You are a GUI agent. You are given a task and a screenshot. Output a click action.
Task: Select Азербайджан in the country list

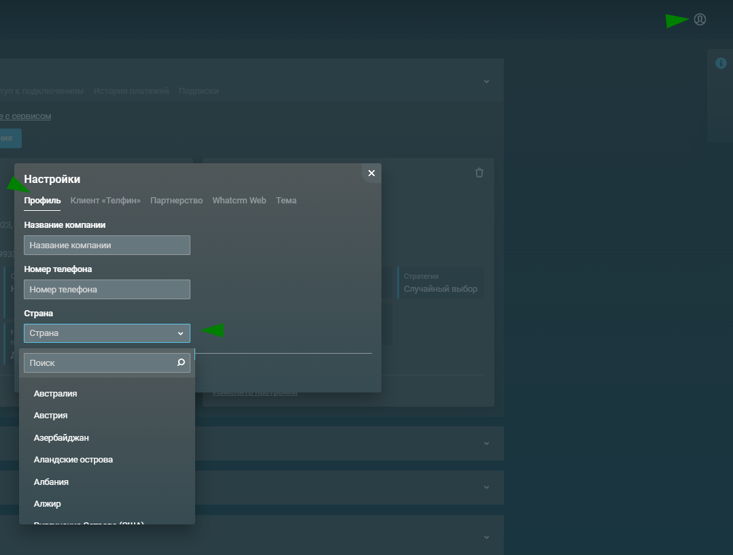[x=61, y=438]
